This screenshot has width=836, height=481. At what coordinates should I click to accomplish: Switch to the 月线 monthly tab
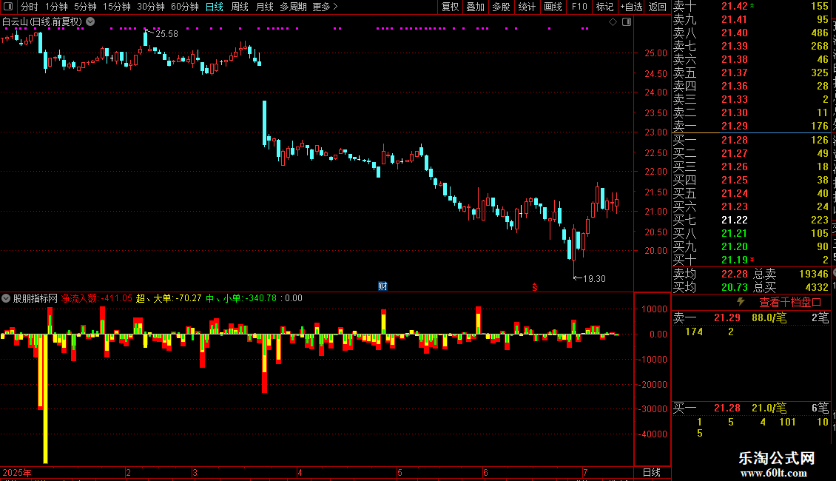(x=264, y=7)
